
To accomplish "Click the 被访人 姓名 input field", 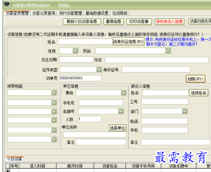I will [x=165, y=93].
